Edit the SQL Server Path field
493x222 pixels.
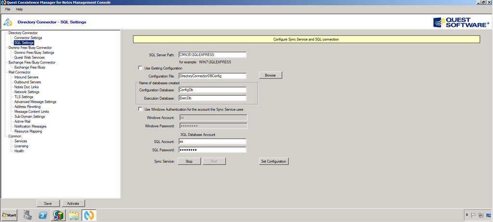click(212, 55)
